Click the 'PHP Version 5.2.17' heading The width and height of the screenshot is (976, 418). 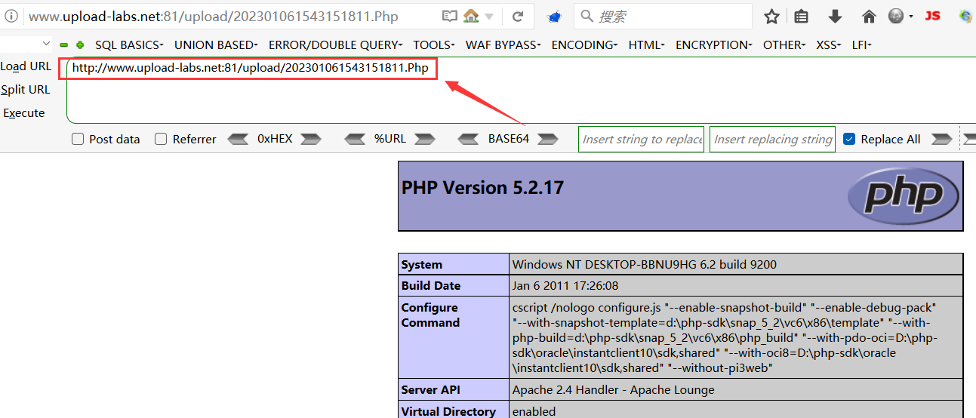click(482, 188)
